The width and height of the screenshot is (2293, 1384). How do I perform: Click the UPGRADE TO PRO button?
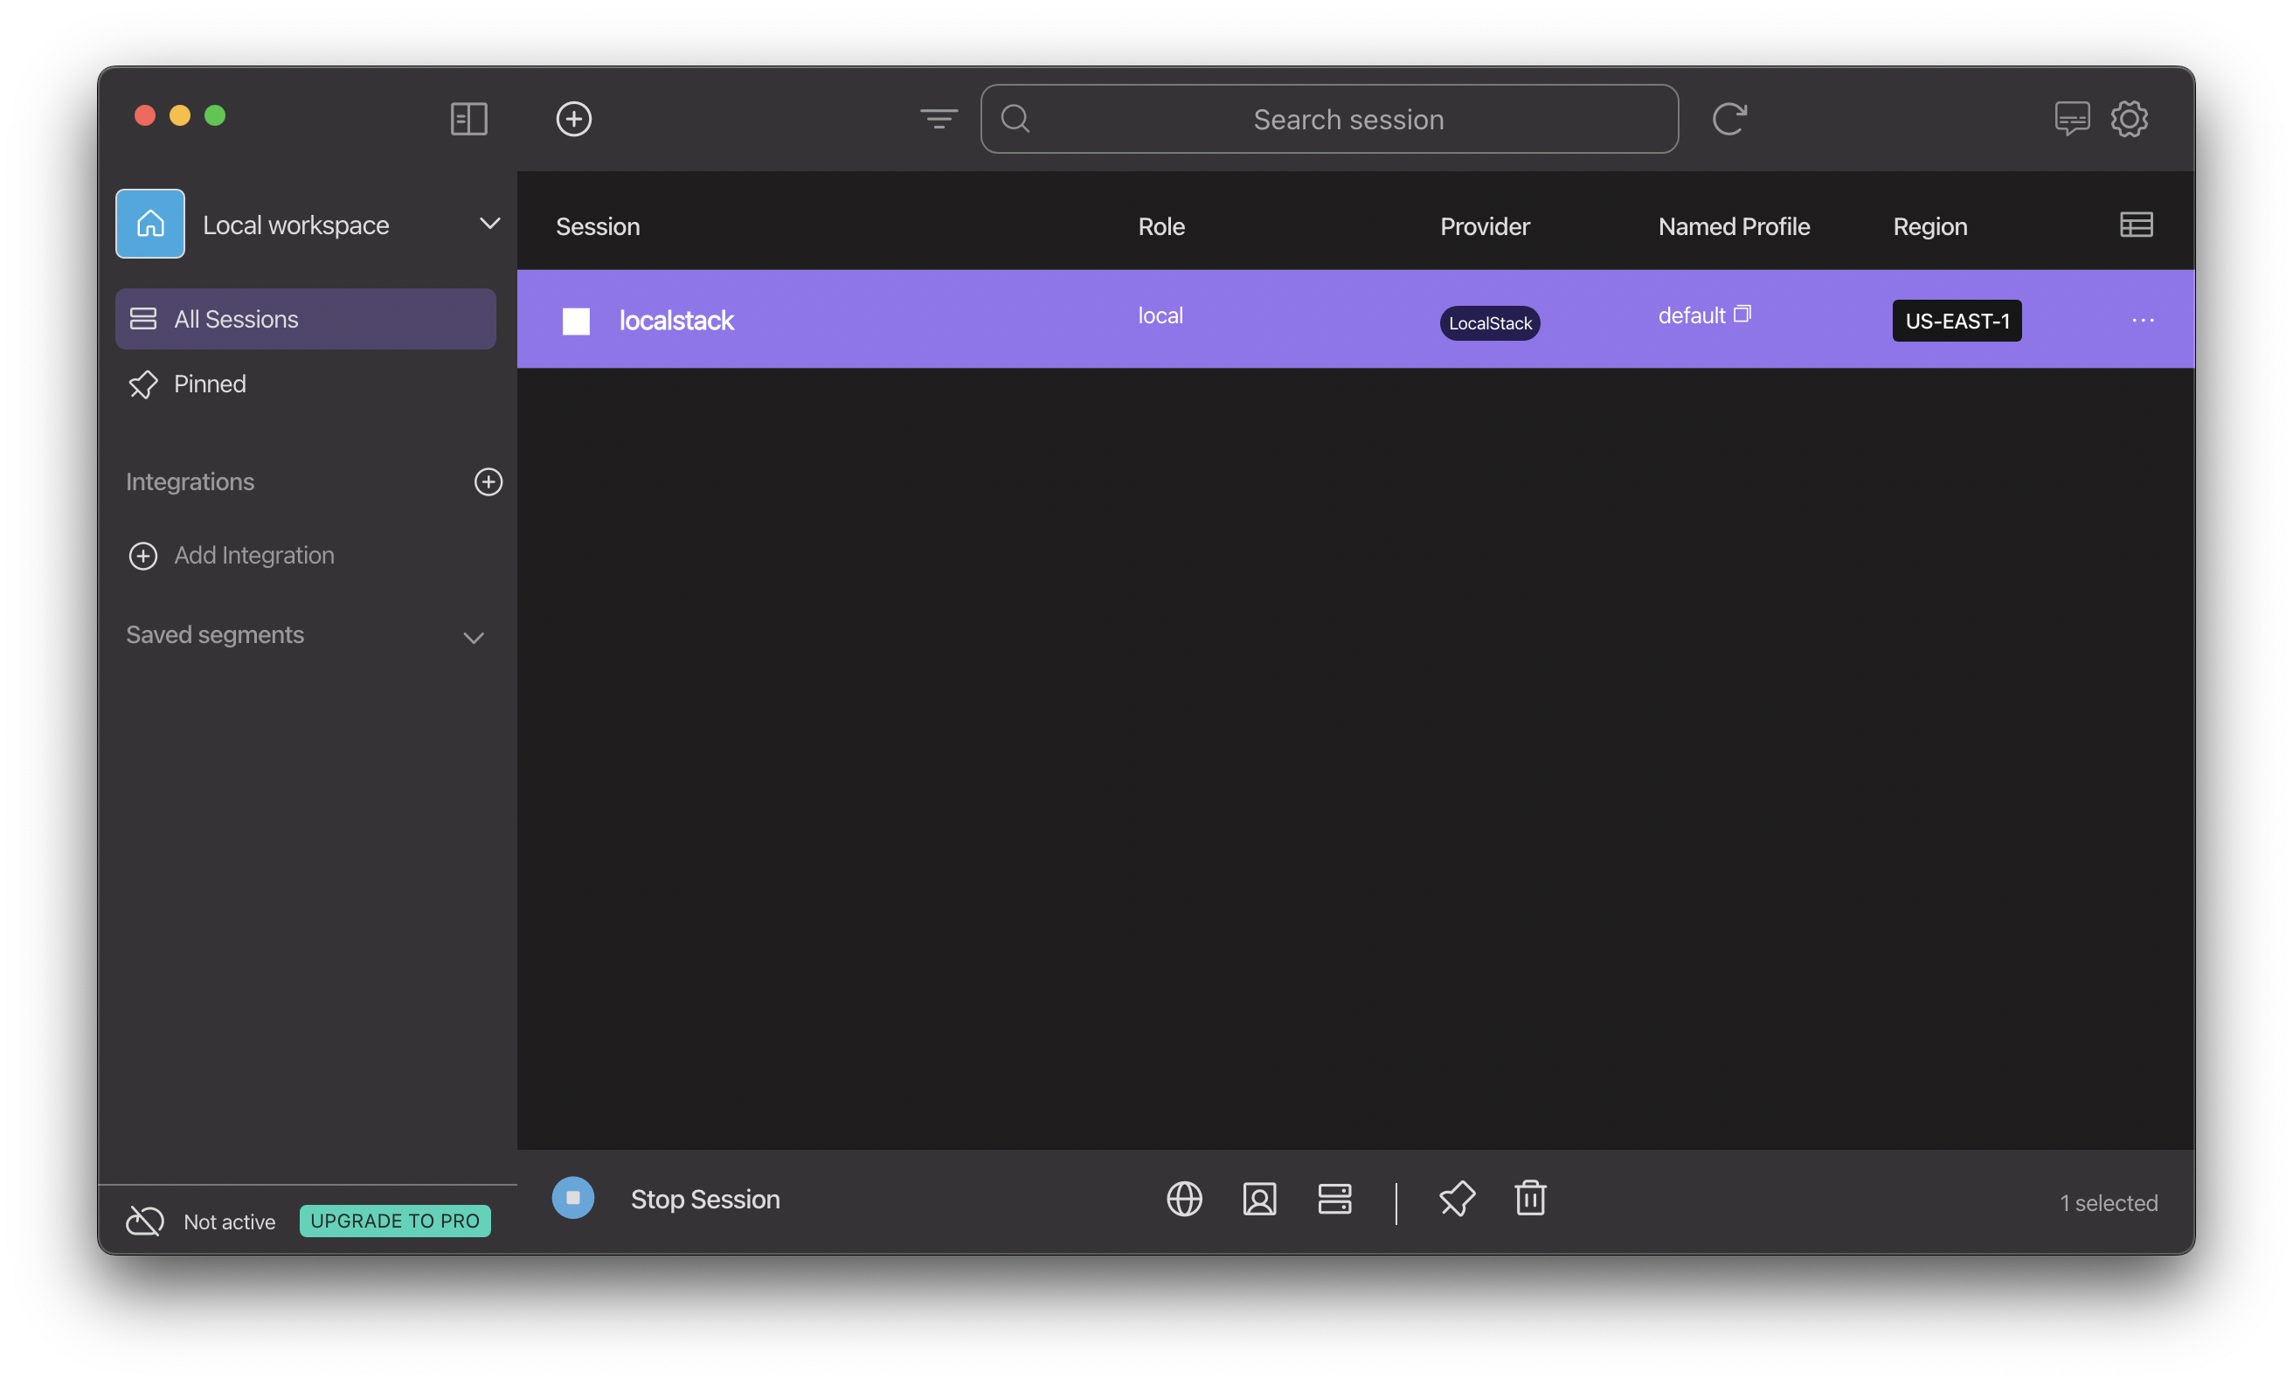click(395, 1221)
